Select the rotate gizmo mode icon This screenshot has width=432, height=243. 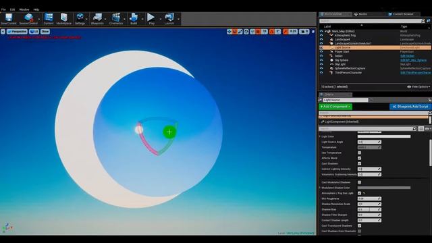235,32
